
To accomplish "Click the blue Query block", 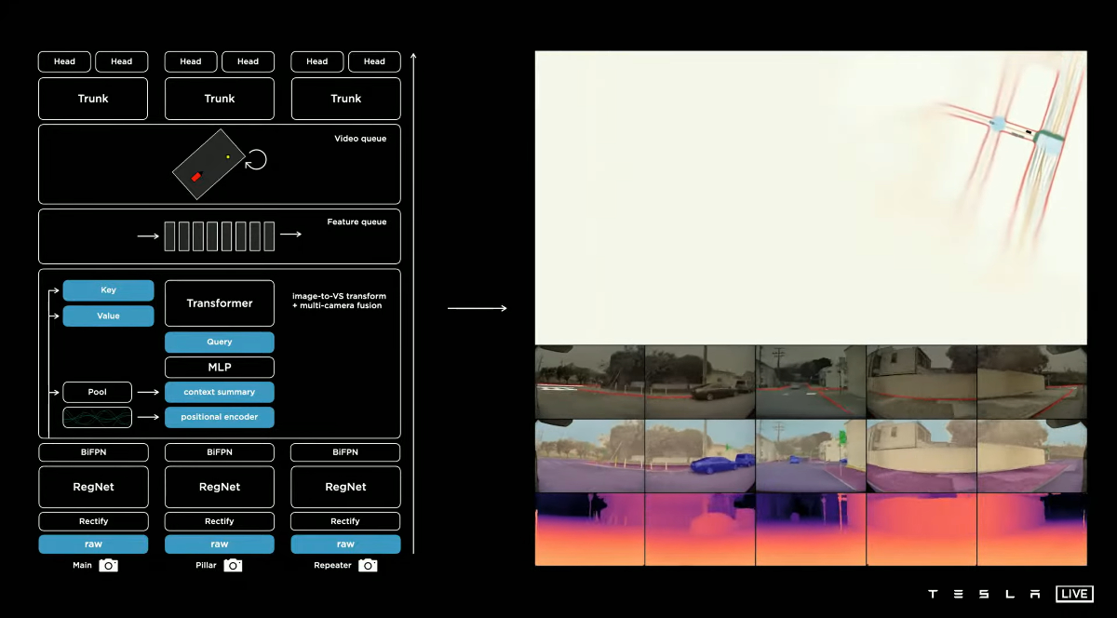I will [220, 342].
